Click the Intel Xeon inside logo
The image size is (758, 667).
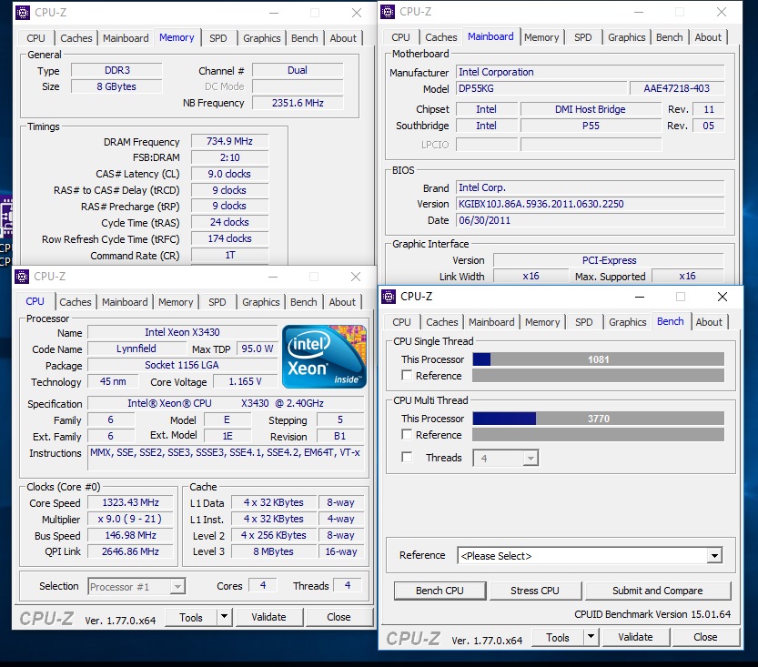(324, 357)
